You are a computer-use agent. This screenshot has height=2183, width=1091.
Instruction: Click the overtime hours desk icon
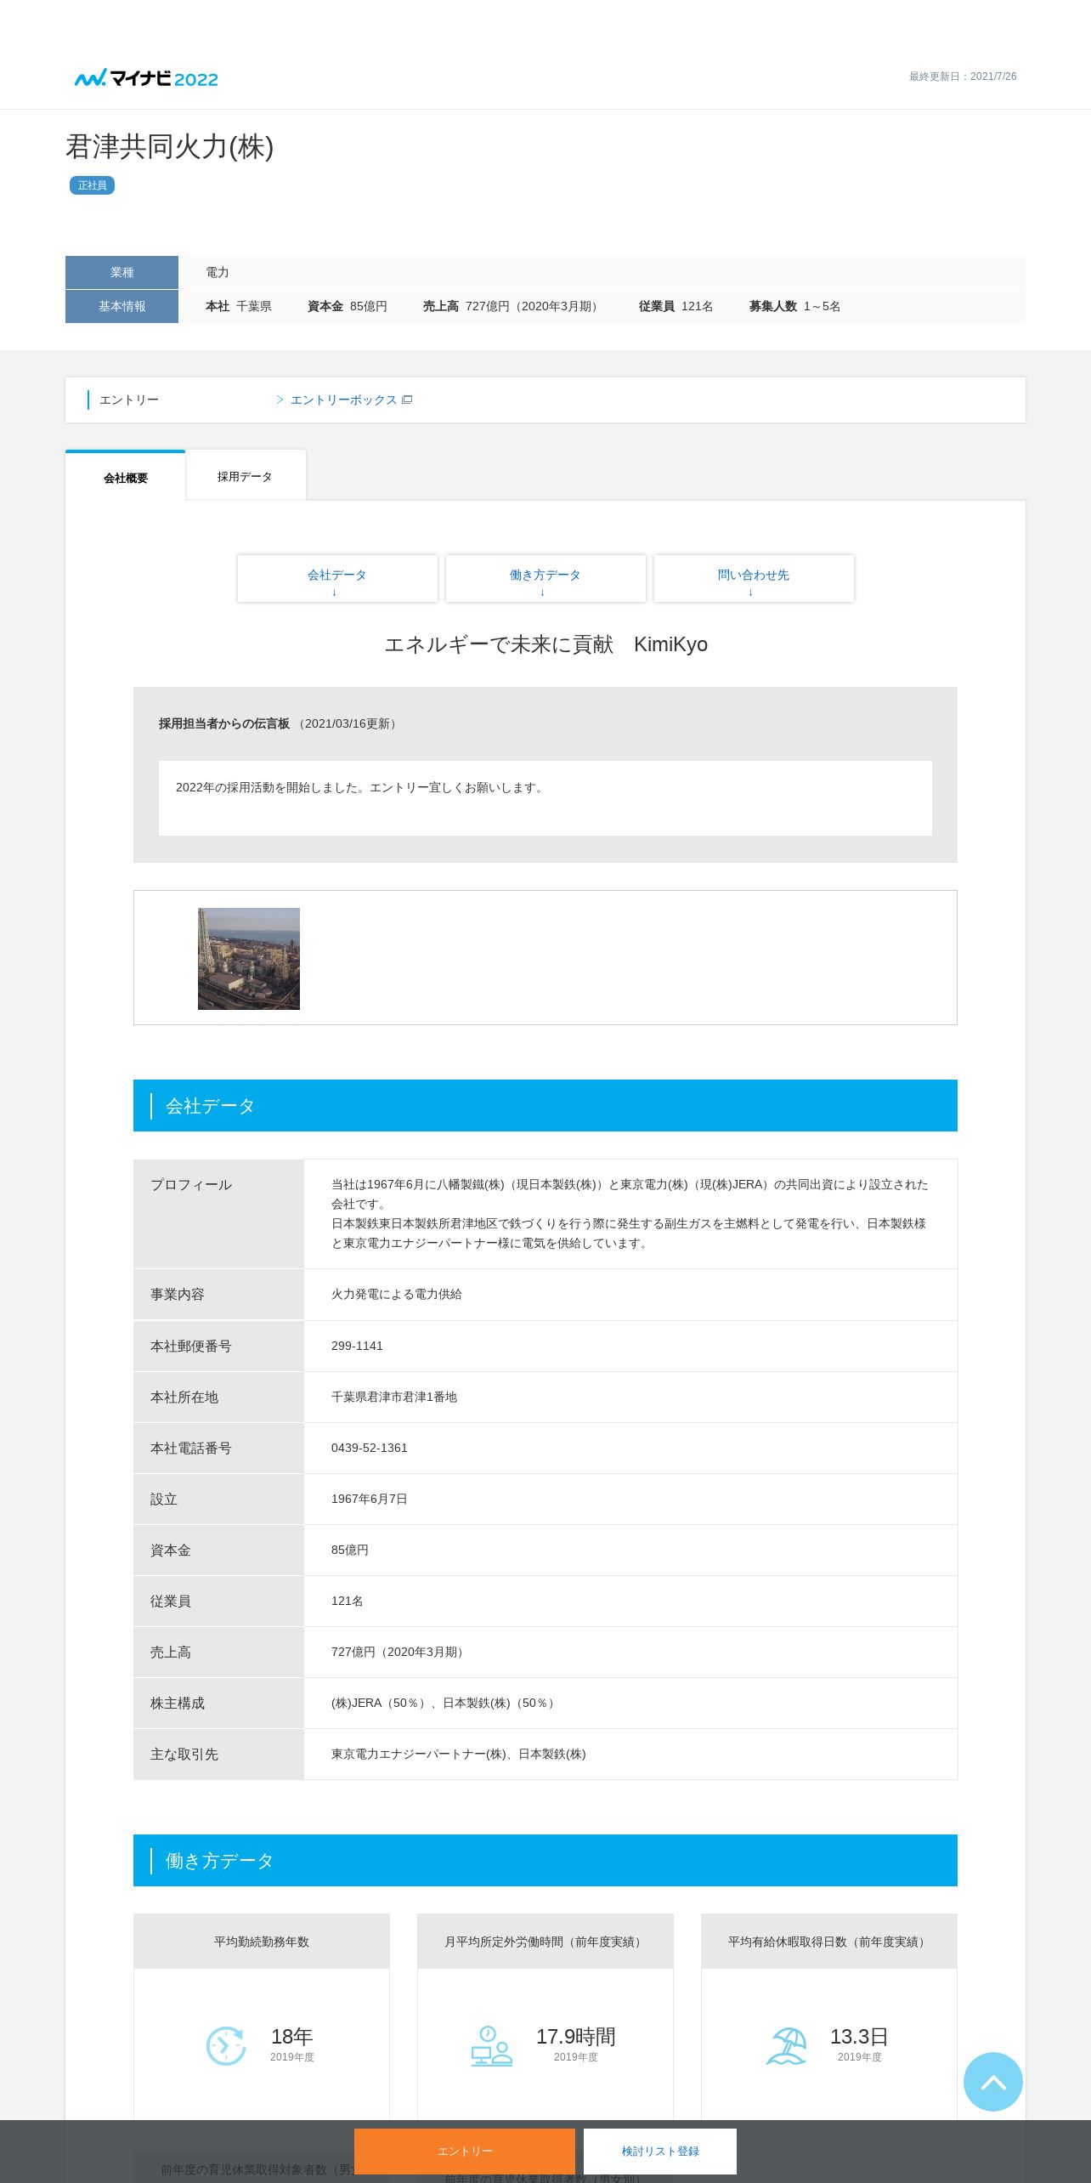click(x=491, y=2045)
